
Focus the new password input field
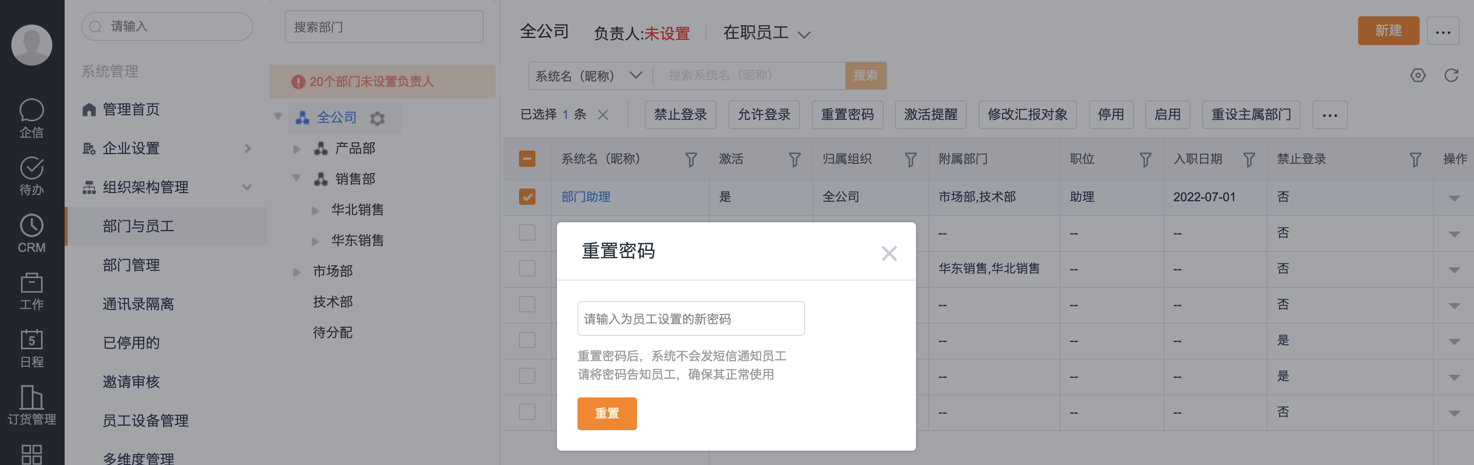point(691,319)
